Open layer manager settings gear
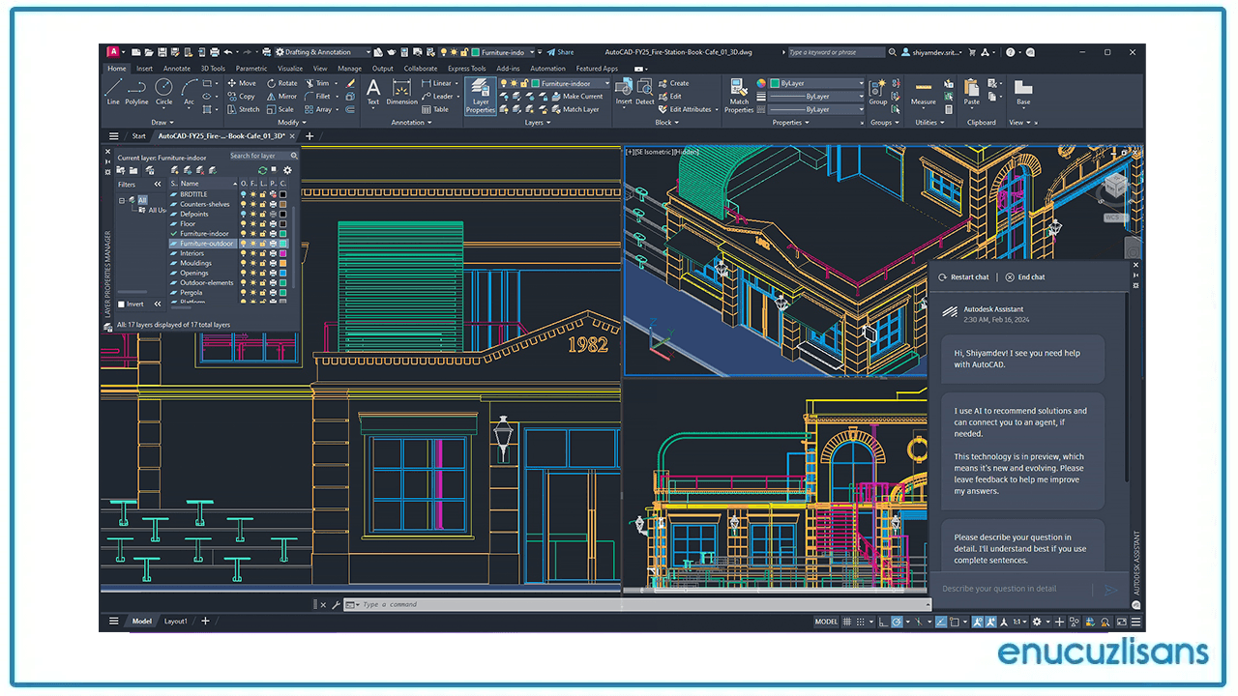Viewport: 1238px width, 696px height. point(287,170)
